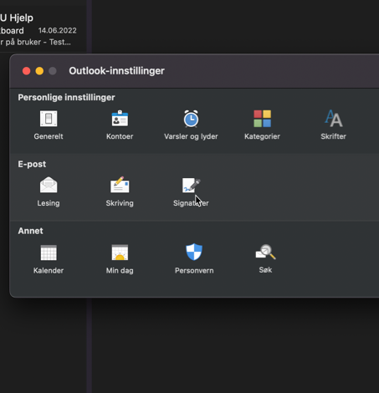Click the Personlige innstillinger heading
Viewport: 379px width, 393px height.
coord(66,97)
